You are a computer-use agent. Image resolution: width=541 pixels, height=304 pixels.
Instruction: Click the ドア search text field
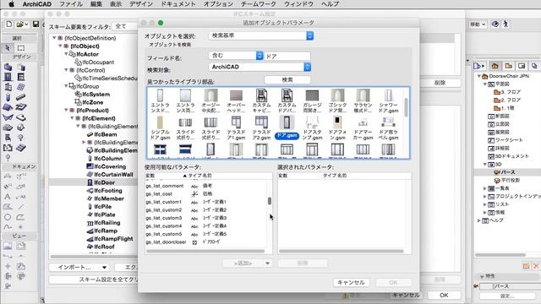[x=287, y=56]
